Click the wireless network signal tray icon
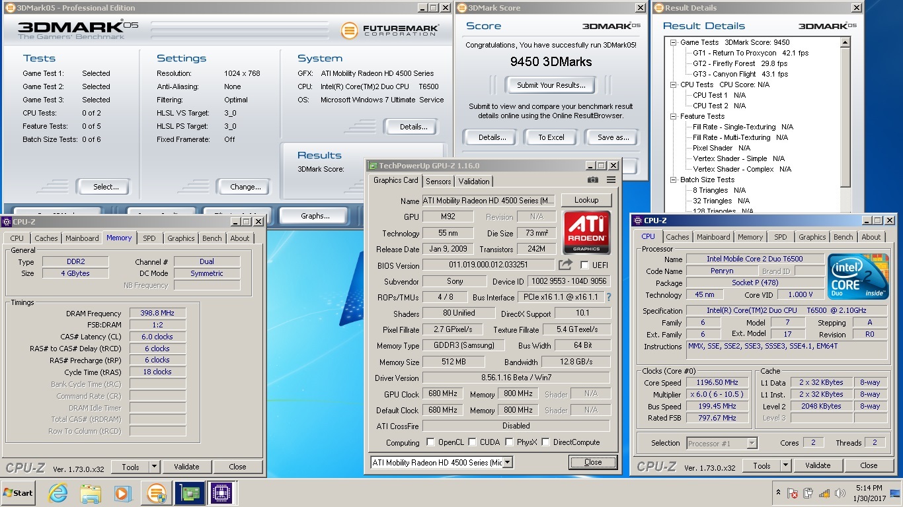The width and height of the screenshot is (903, 507). tap(824, 493)
